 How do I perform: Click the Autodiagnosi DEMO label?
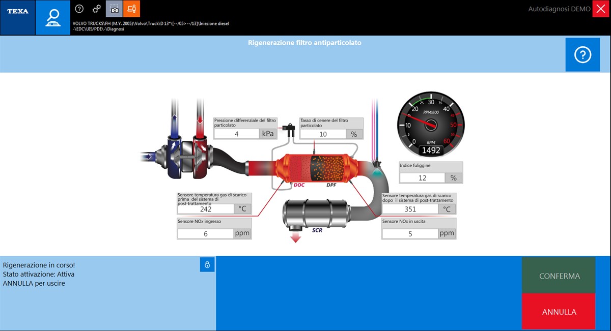559,9
